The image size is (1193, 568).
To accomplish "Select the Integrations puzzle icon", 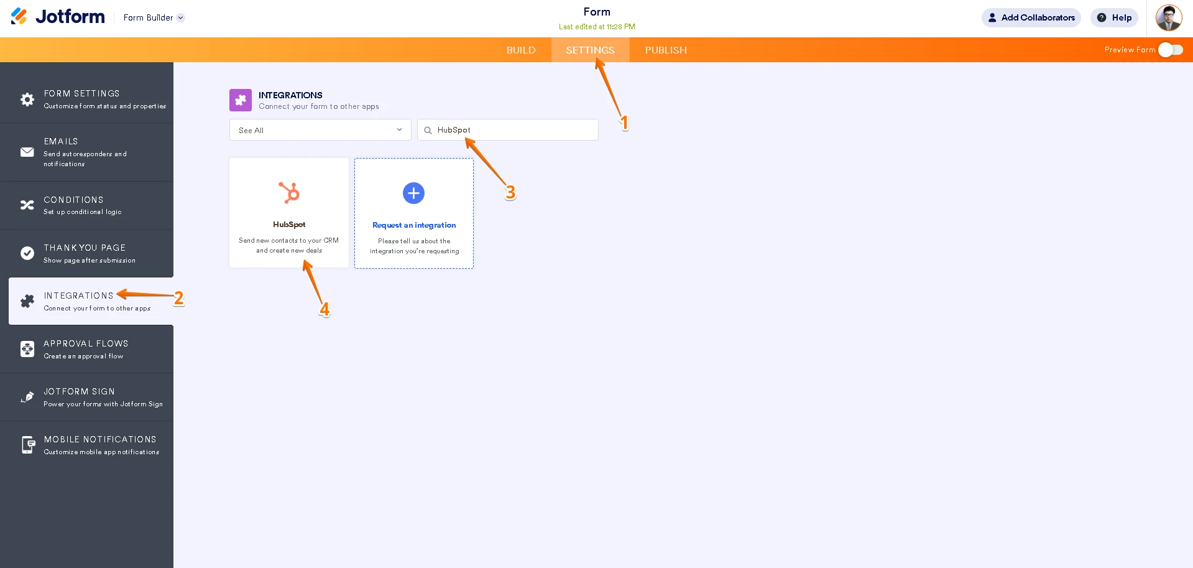I will click(x=27, y=301).
